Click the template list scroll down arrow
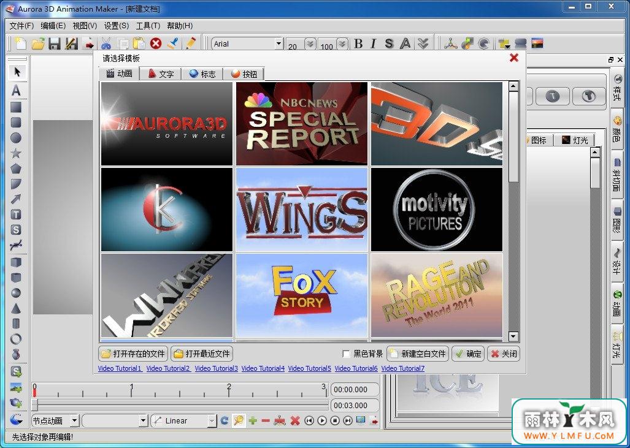This screenshot has height=448, width=630. (x=513, y=336)
